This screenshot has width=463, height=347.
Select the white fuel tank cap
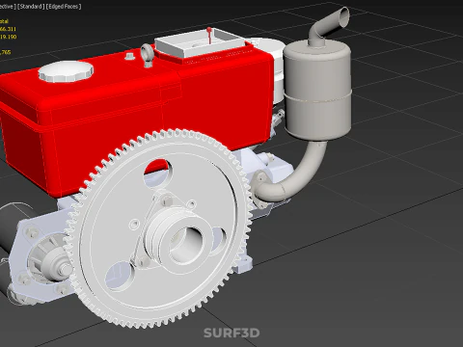click(x=66, y=71)
